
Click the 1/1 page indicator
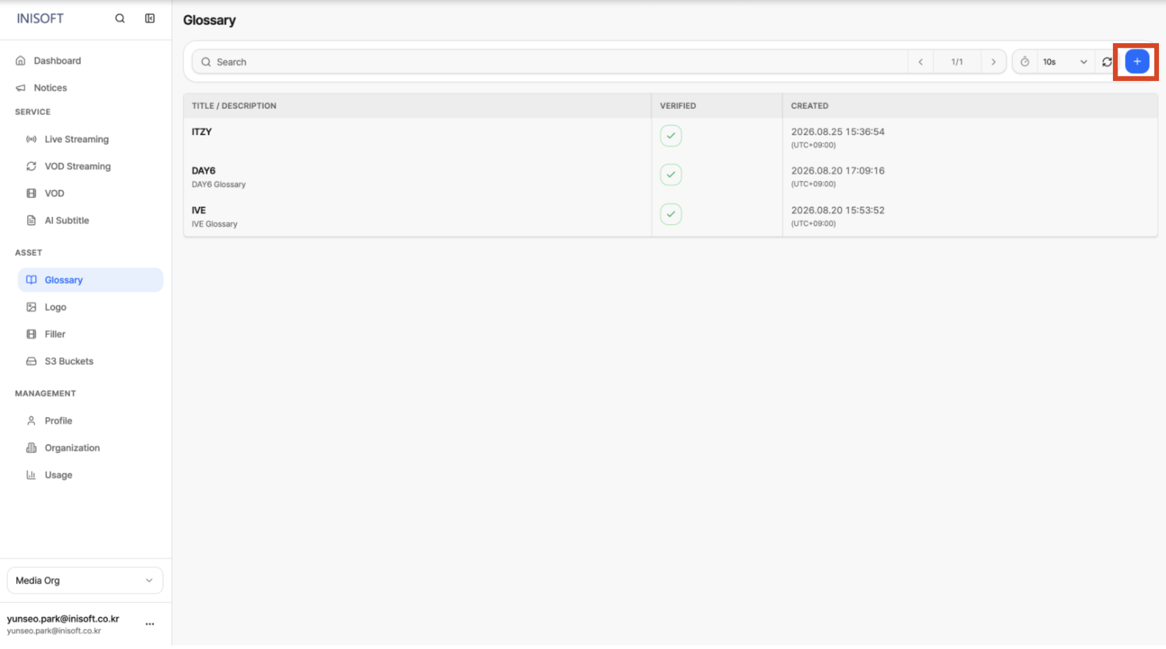pyautogui.click(x=957, y=62)
